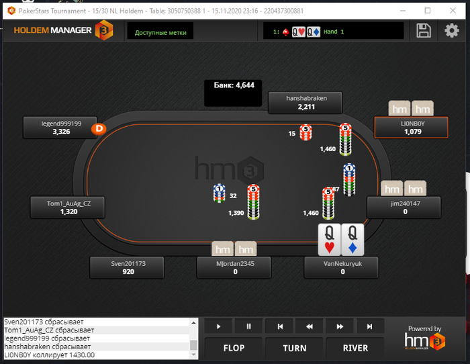Image resolution: width=470 pixels, height=364 pixels.
Task: Open settings via the gear icon
Action: click(x=452, y=31)
